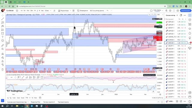Remove drawings with the trash icon
The width and height of the screenshot is (192, 108).
click(x=3, y=70)
